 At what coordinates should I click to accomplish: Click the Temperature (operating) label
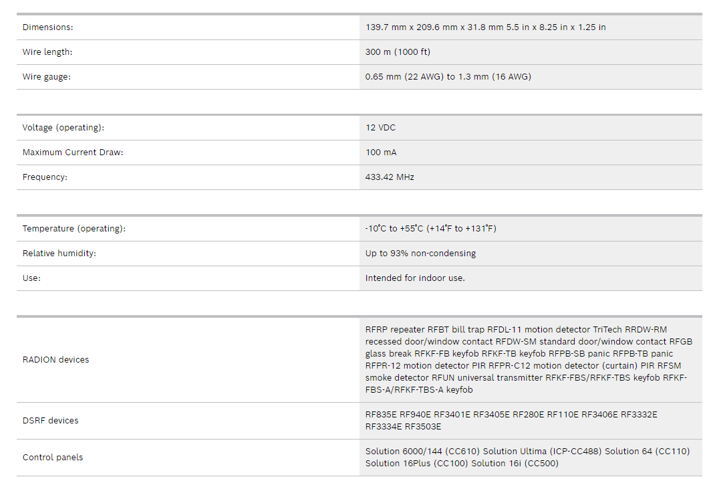[74, 229]
